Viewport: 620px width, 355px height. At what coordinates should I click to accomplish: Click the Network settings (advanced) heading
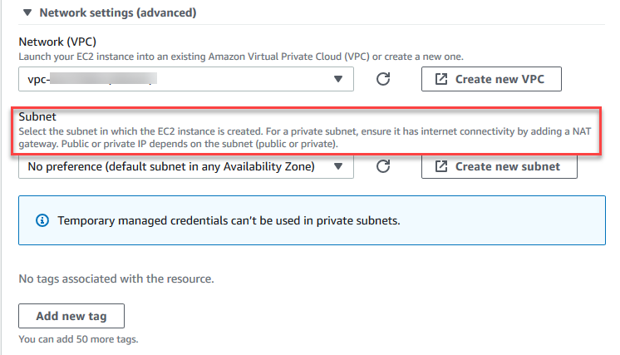pyautogui.click(x=119, y=12)
